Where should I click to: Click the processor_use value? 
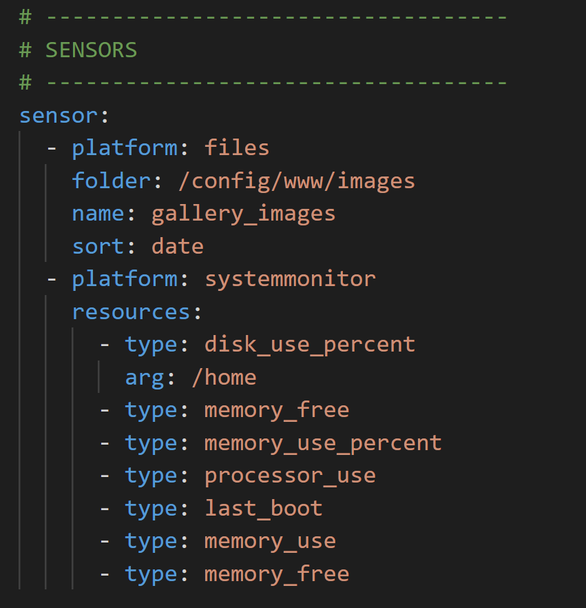[290, 475]
